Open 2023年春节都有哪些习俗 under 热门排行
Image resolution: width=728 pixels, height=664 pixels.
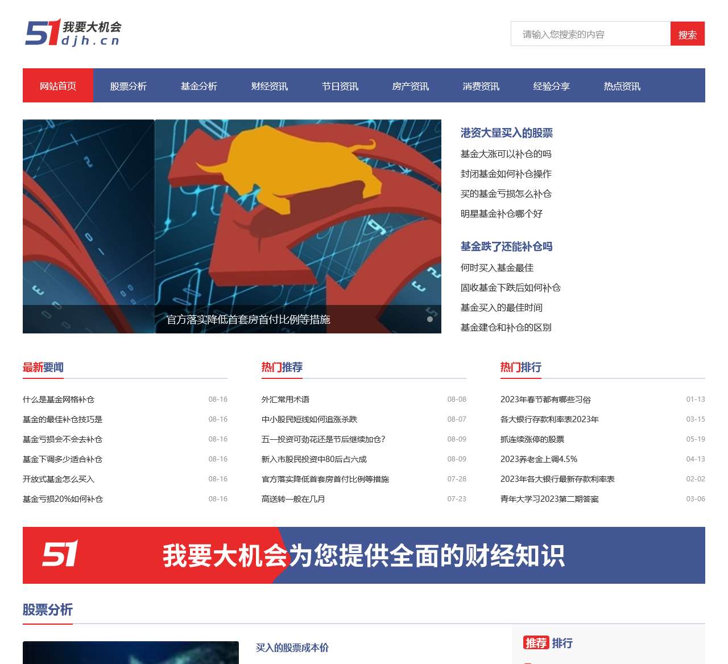545,399
